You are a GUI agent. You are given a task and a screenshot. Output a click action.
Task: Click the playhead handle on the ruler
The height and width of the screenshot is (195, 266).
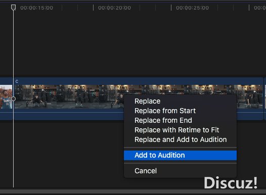click(14, 8)
